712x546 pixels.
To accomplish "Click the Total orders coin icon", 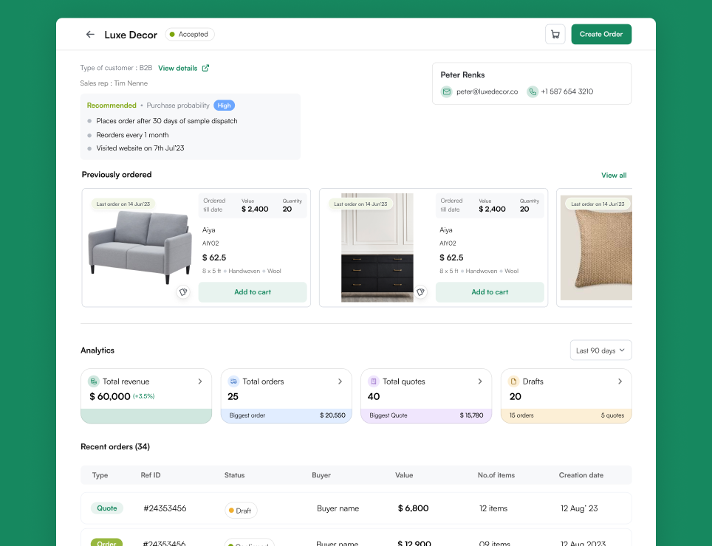I will pos(233,381).
